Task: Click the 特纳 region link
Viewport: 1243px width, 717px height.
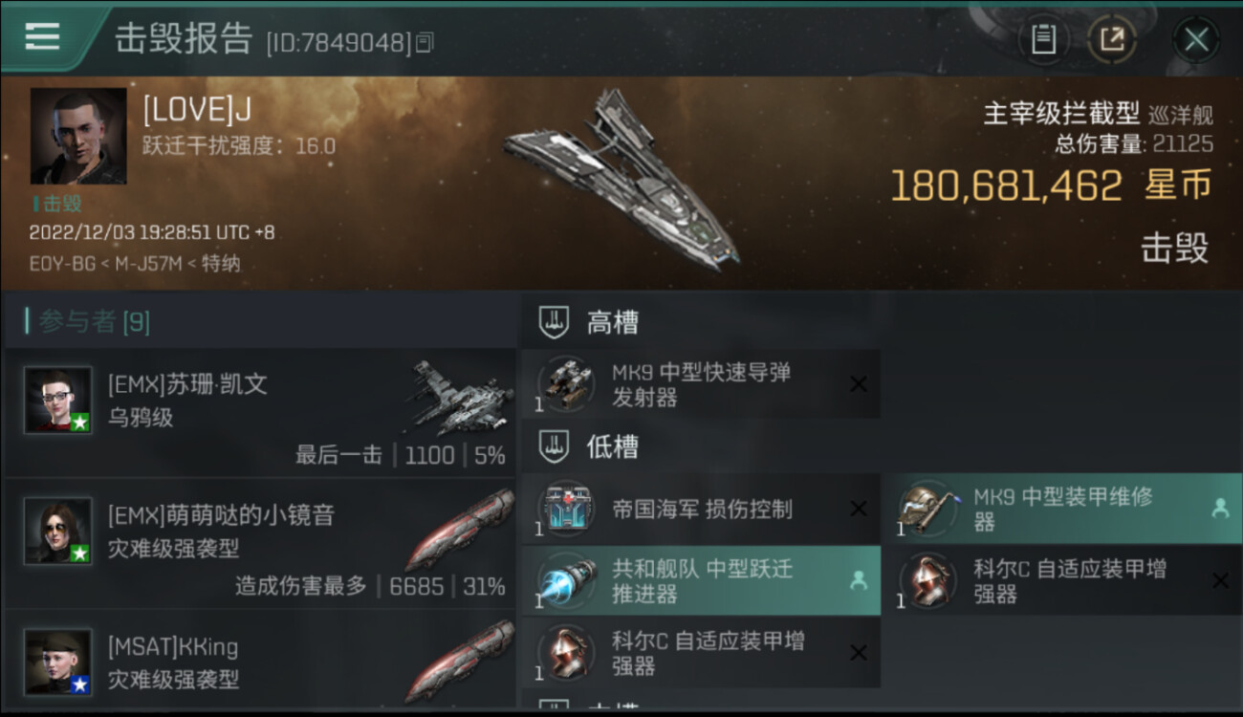Action: pyautogui.click(x=221, y=263)
